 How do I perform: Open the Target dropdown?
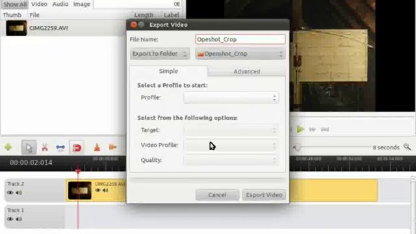pos(231,130)
